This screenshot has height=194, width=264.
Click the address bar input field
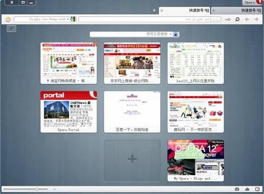[150, 19]
